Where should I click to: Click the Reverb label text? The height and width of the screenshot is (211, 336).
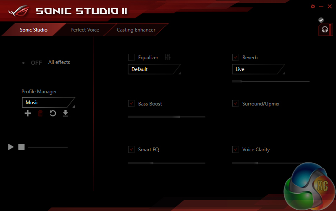(250, 58)
